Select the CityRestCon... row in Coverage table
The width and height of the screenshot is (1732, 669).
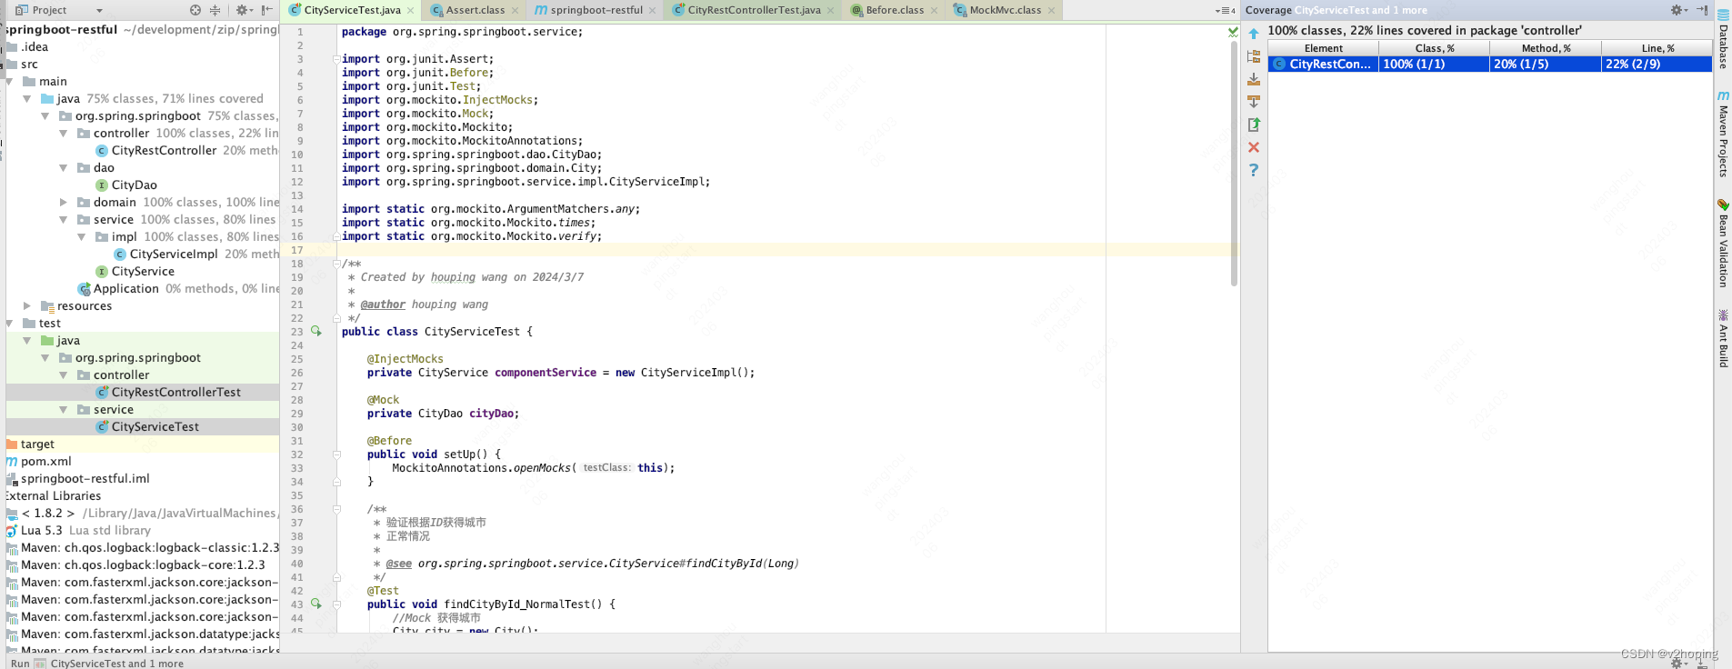click(x=1490, y=65)
